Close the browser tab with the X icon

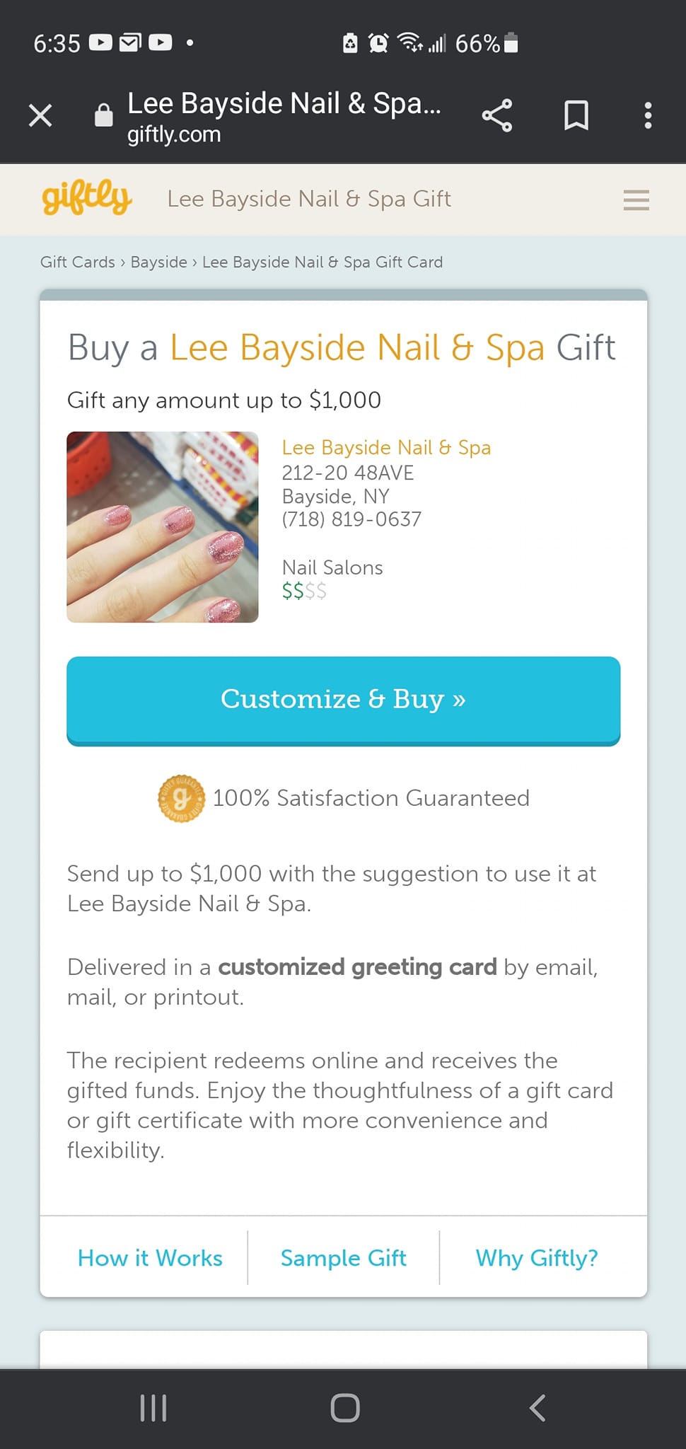[40, 115]
